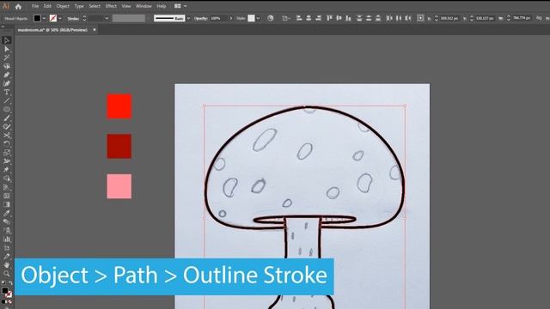Select the Paintbrush tool
The height and width of the screenshot is (309, 550).
[7, 118]
